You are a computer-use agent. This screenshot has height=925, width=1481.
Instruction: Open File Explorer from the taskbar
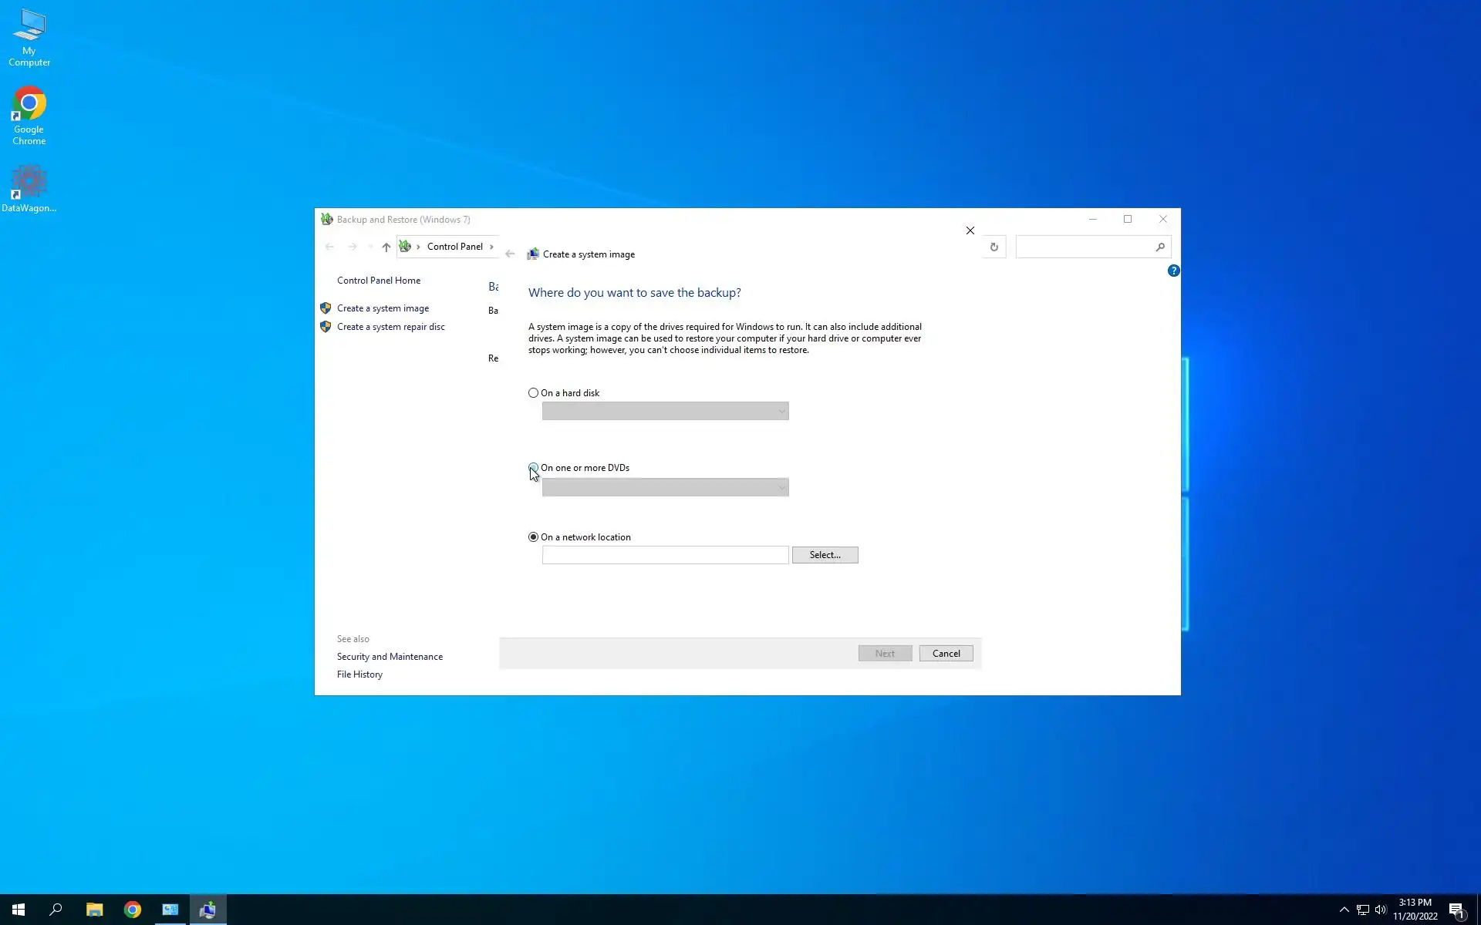94,910
